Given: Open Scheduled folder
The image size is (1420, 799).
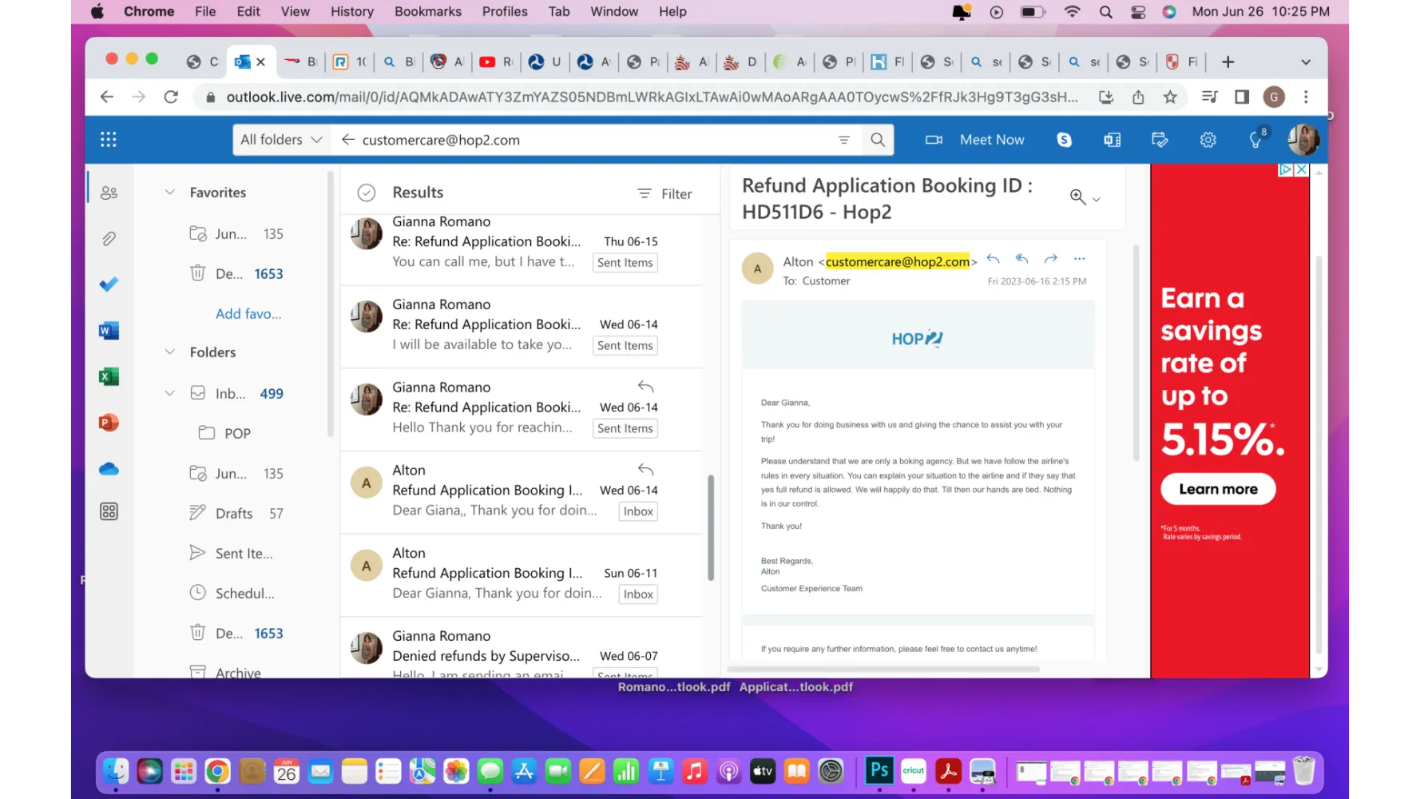Looking at the screenshot, I should pyautogui.click(x=232, y=593).
